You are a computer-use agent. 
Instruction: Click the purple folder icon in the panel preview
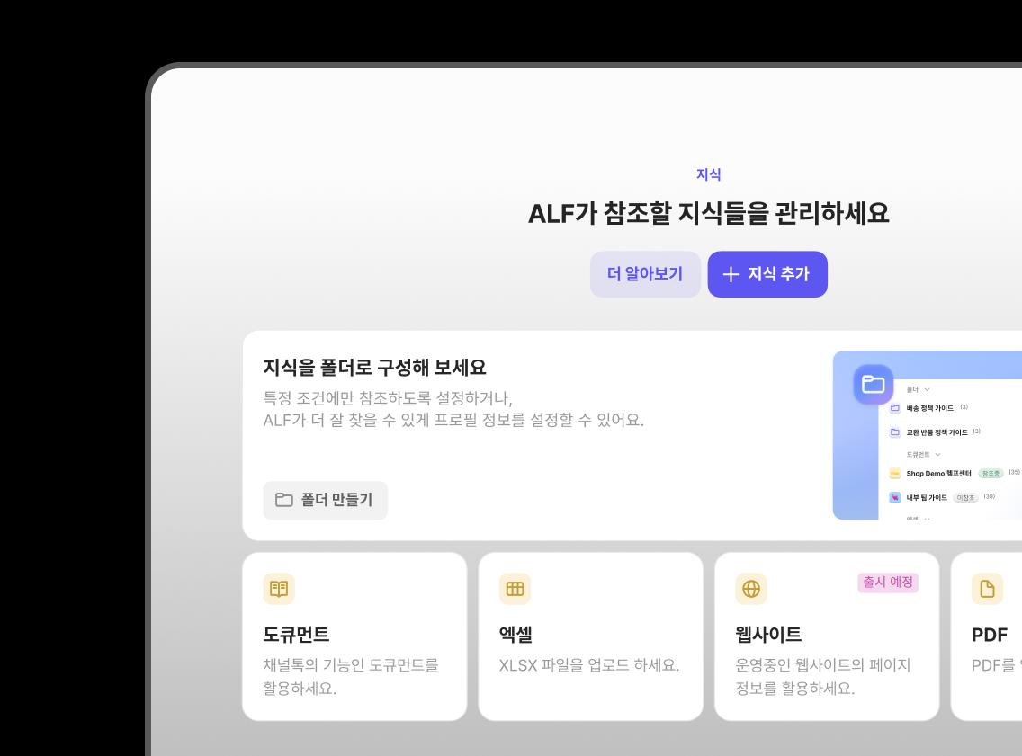click(x=872, y=383)
